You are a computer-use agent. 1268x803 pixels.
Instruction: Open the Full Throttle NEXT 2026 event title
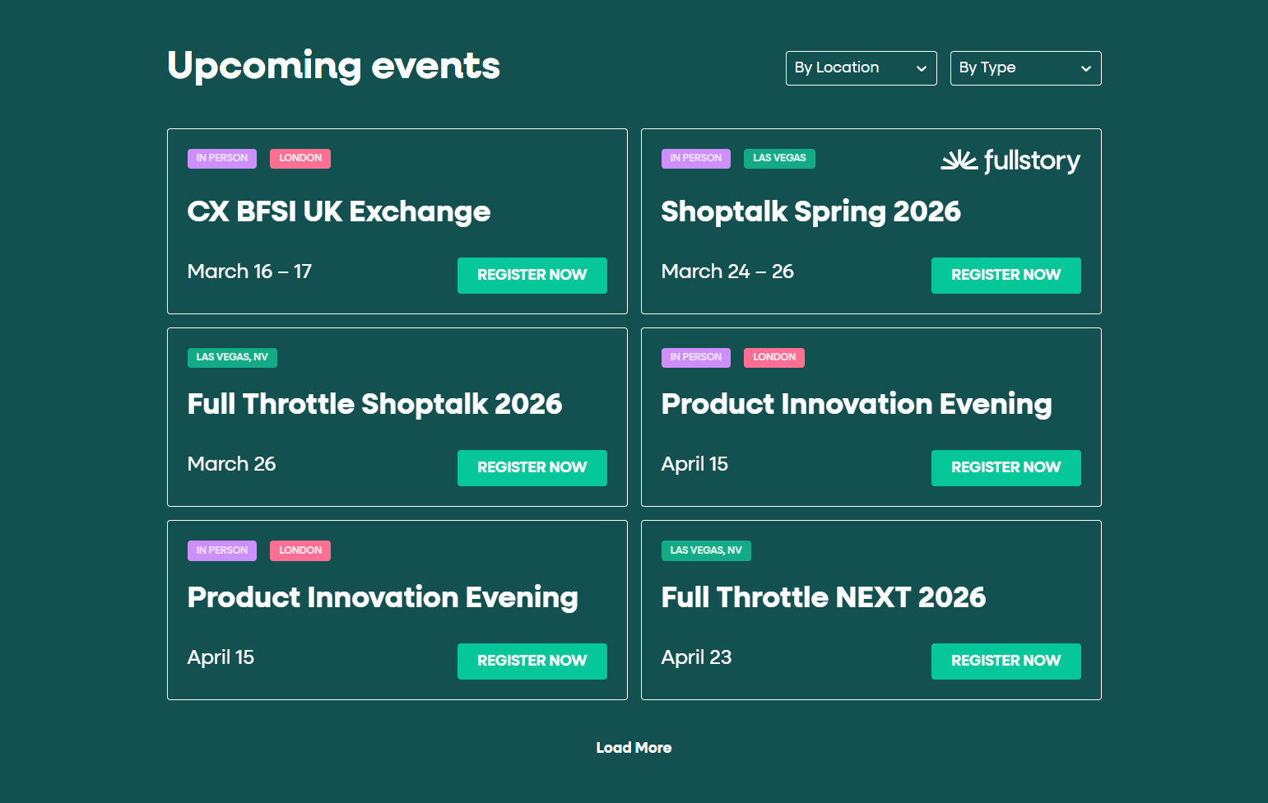pyautogui.click(x=824, y=597)
